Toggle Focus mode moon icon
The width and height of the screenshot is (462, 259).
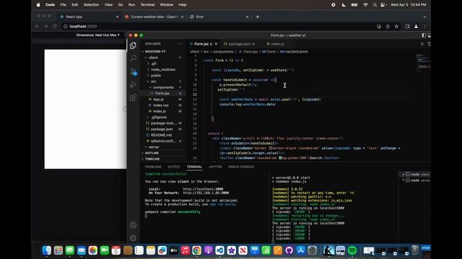click(x=344, y=5)
